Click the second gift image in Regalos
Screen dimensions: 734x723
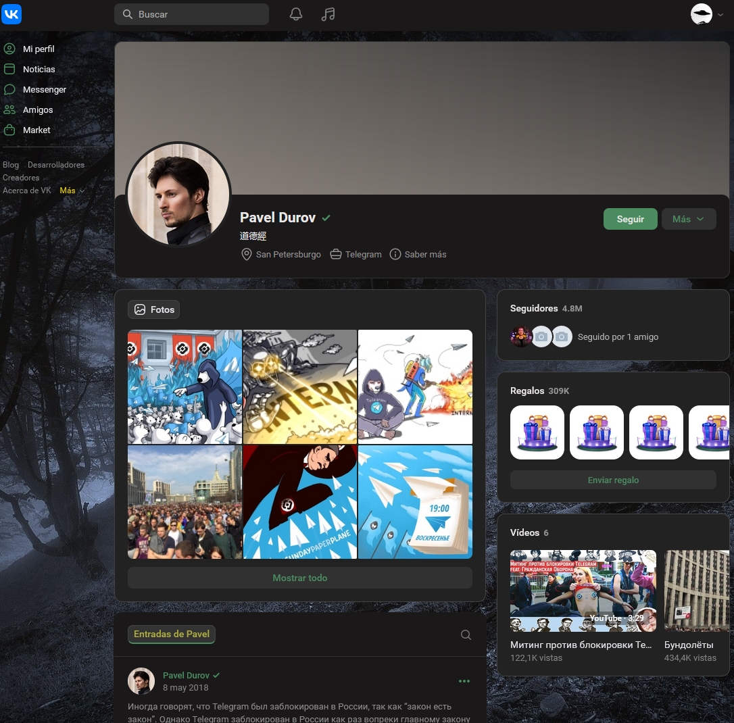point(596,432)
